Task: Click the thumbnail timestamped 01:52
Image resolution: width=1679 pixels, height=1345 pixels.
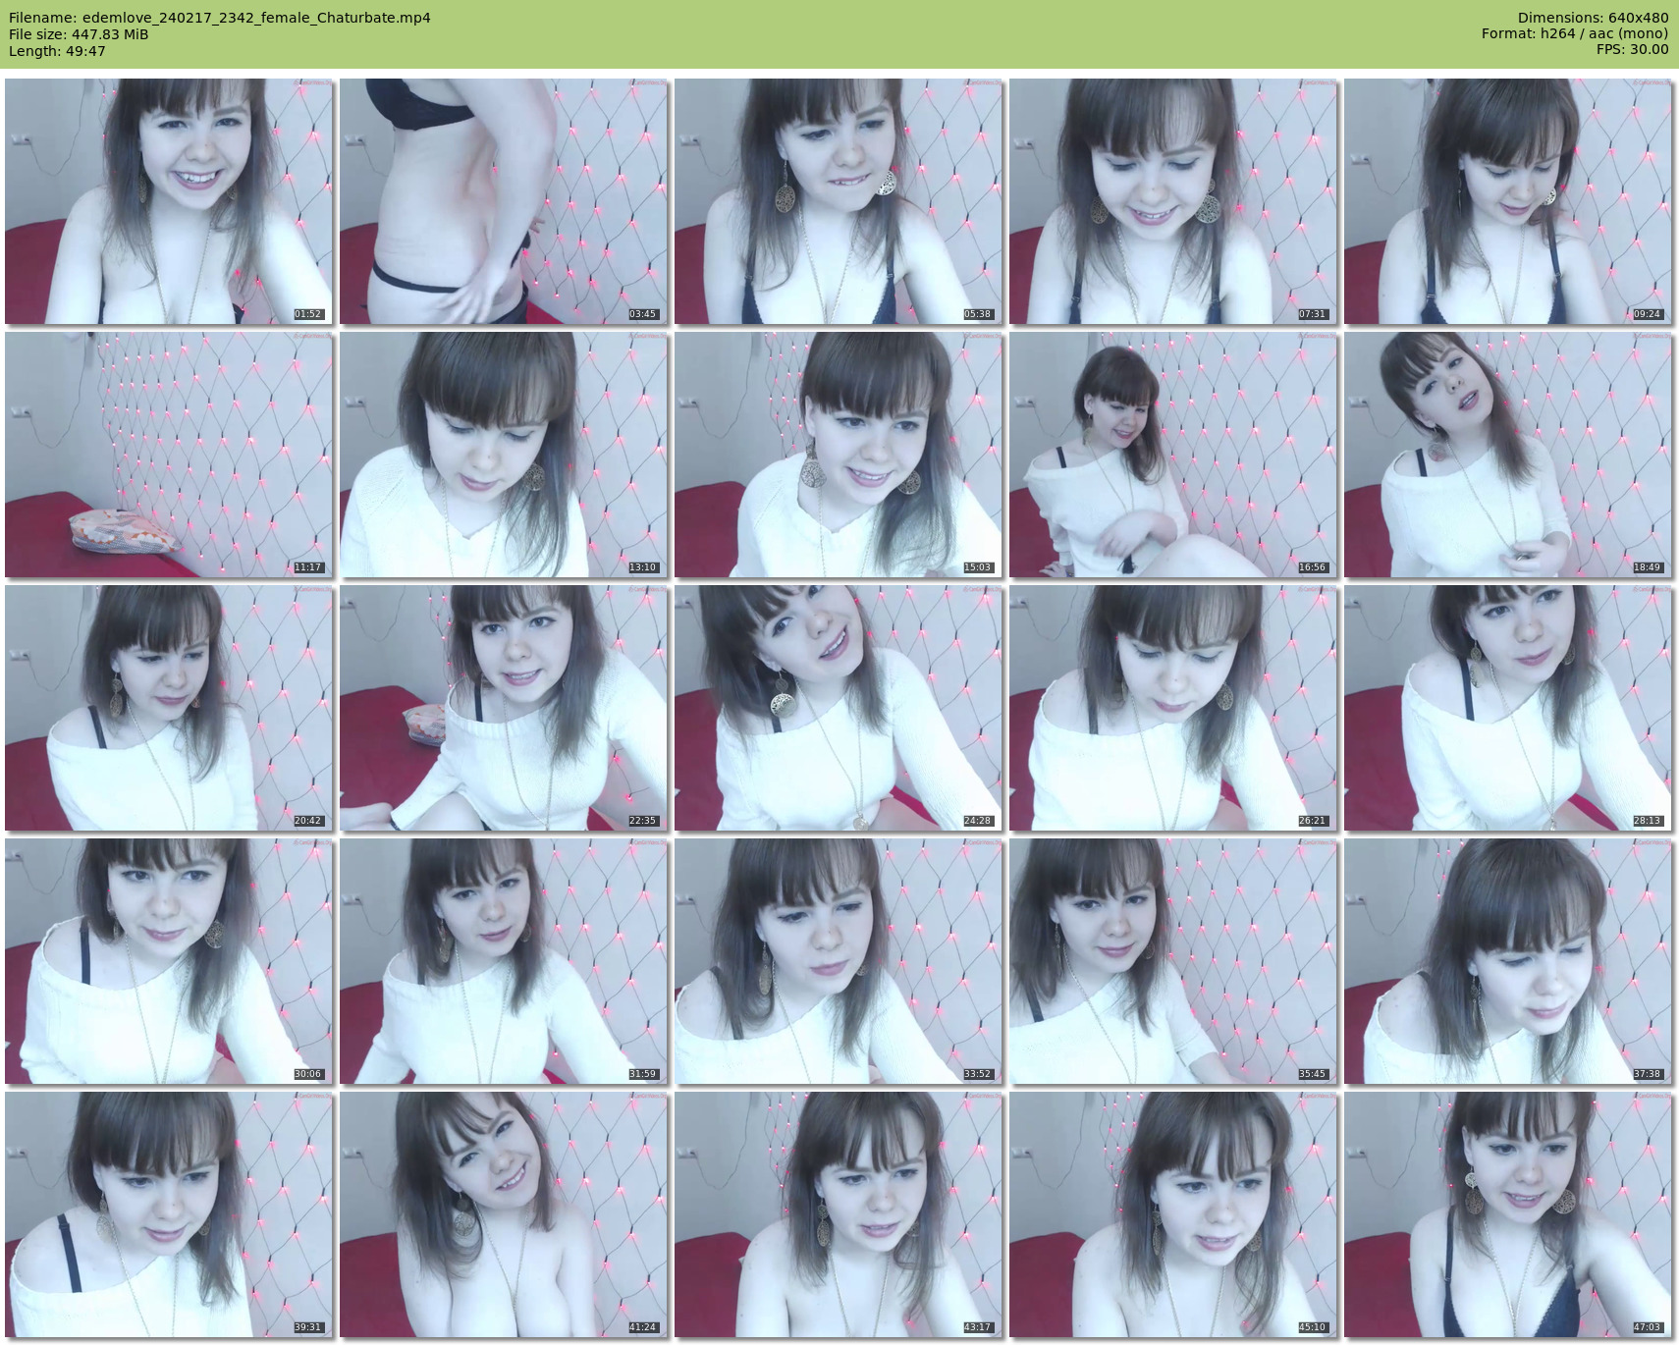Action: [x=169, y=201]
